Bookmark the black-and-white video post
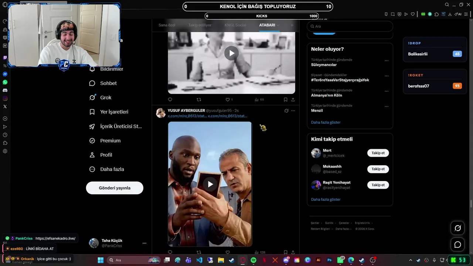This screenshot has height=266, width=473. [286, 99]
